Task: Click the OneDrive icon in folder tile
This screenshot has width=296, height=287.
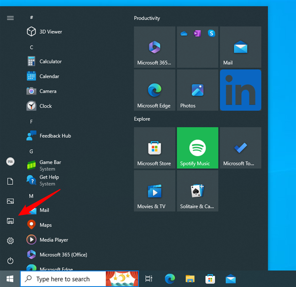Action: point(184,34)
